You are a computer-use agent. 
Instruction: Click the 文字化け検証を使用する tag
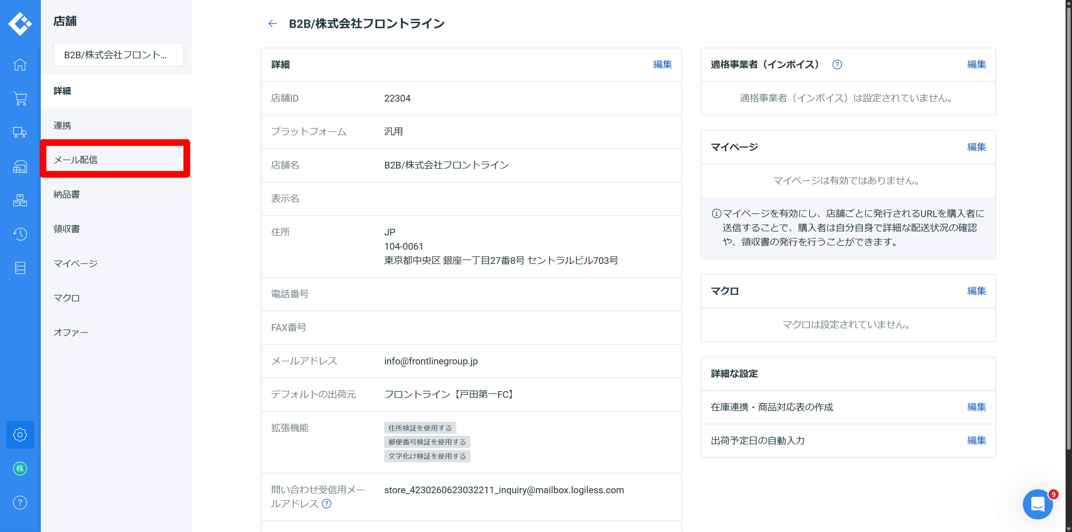[427, 456]
